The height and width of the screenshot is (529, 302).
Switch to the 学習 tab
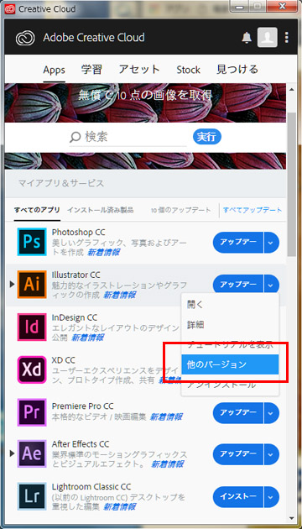[91, 70]
